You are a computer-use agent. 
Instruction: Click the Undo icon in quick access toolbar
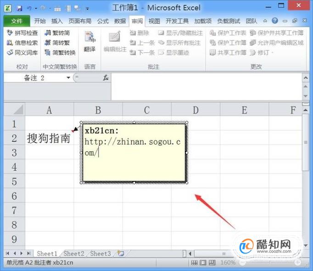pos(29,8)
